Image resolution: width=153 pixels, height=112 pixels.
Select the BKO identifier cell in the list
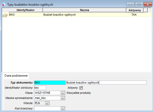pyautogui.click(x=12, y=15)
